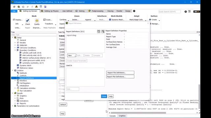Switch to the Postprocessing tab
Viewport: 211px width, 118px height.
coord(96,11)
